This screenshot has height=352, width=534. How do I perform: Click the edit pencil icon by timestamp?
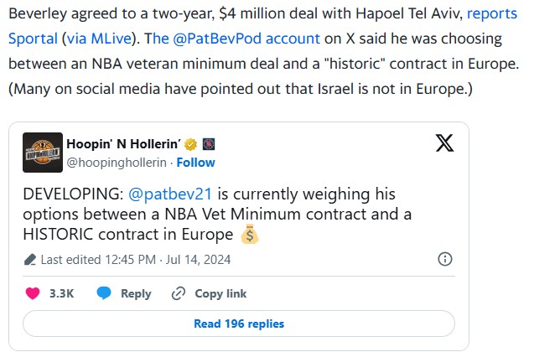[30, 260]
